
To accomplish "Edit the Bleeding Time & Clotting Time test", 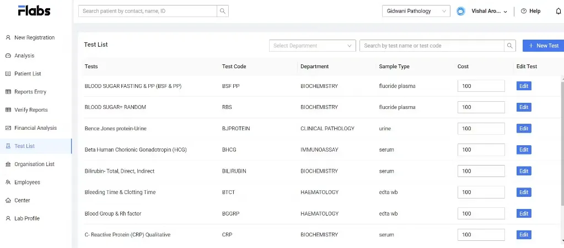I will pyautogui.click(x=524, y=192).
